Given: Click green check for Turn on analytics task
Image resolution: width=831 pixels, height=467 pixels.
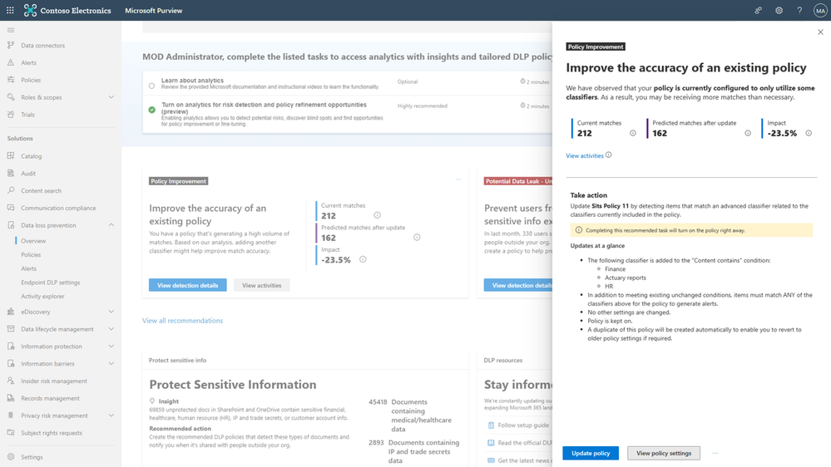Looking at the screenshot, I should point(152,110).
